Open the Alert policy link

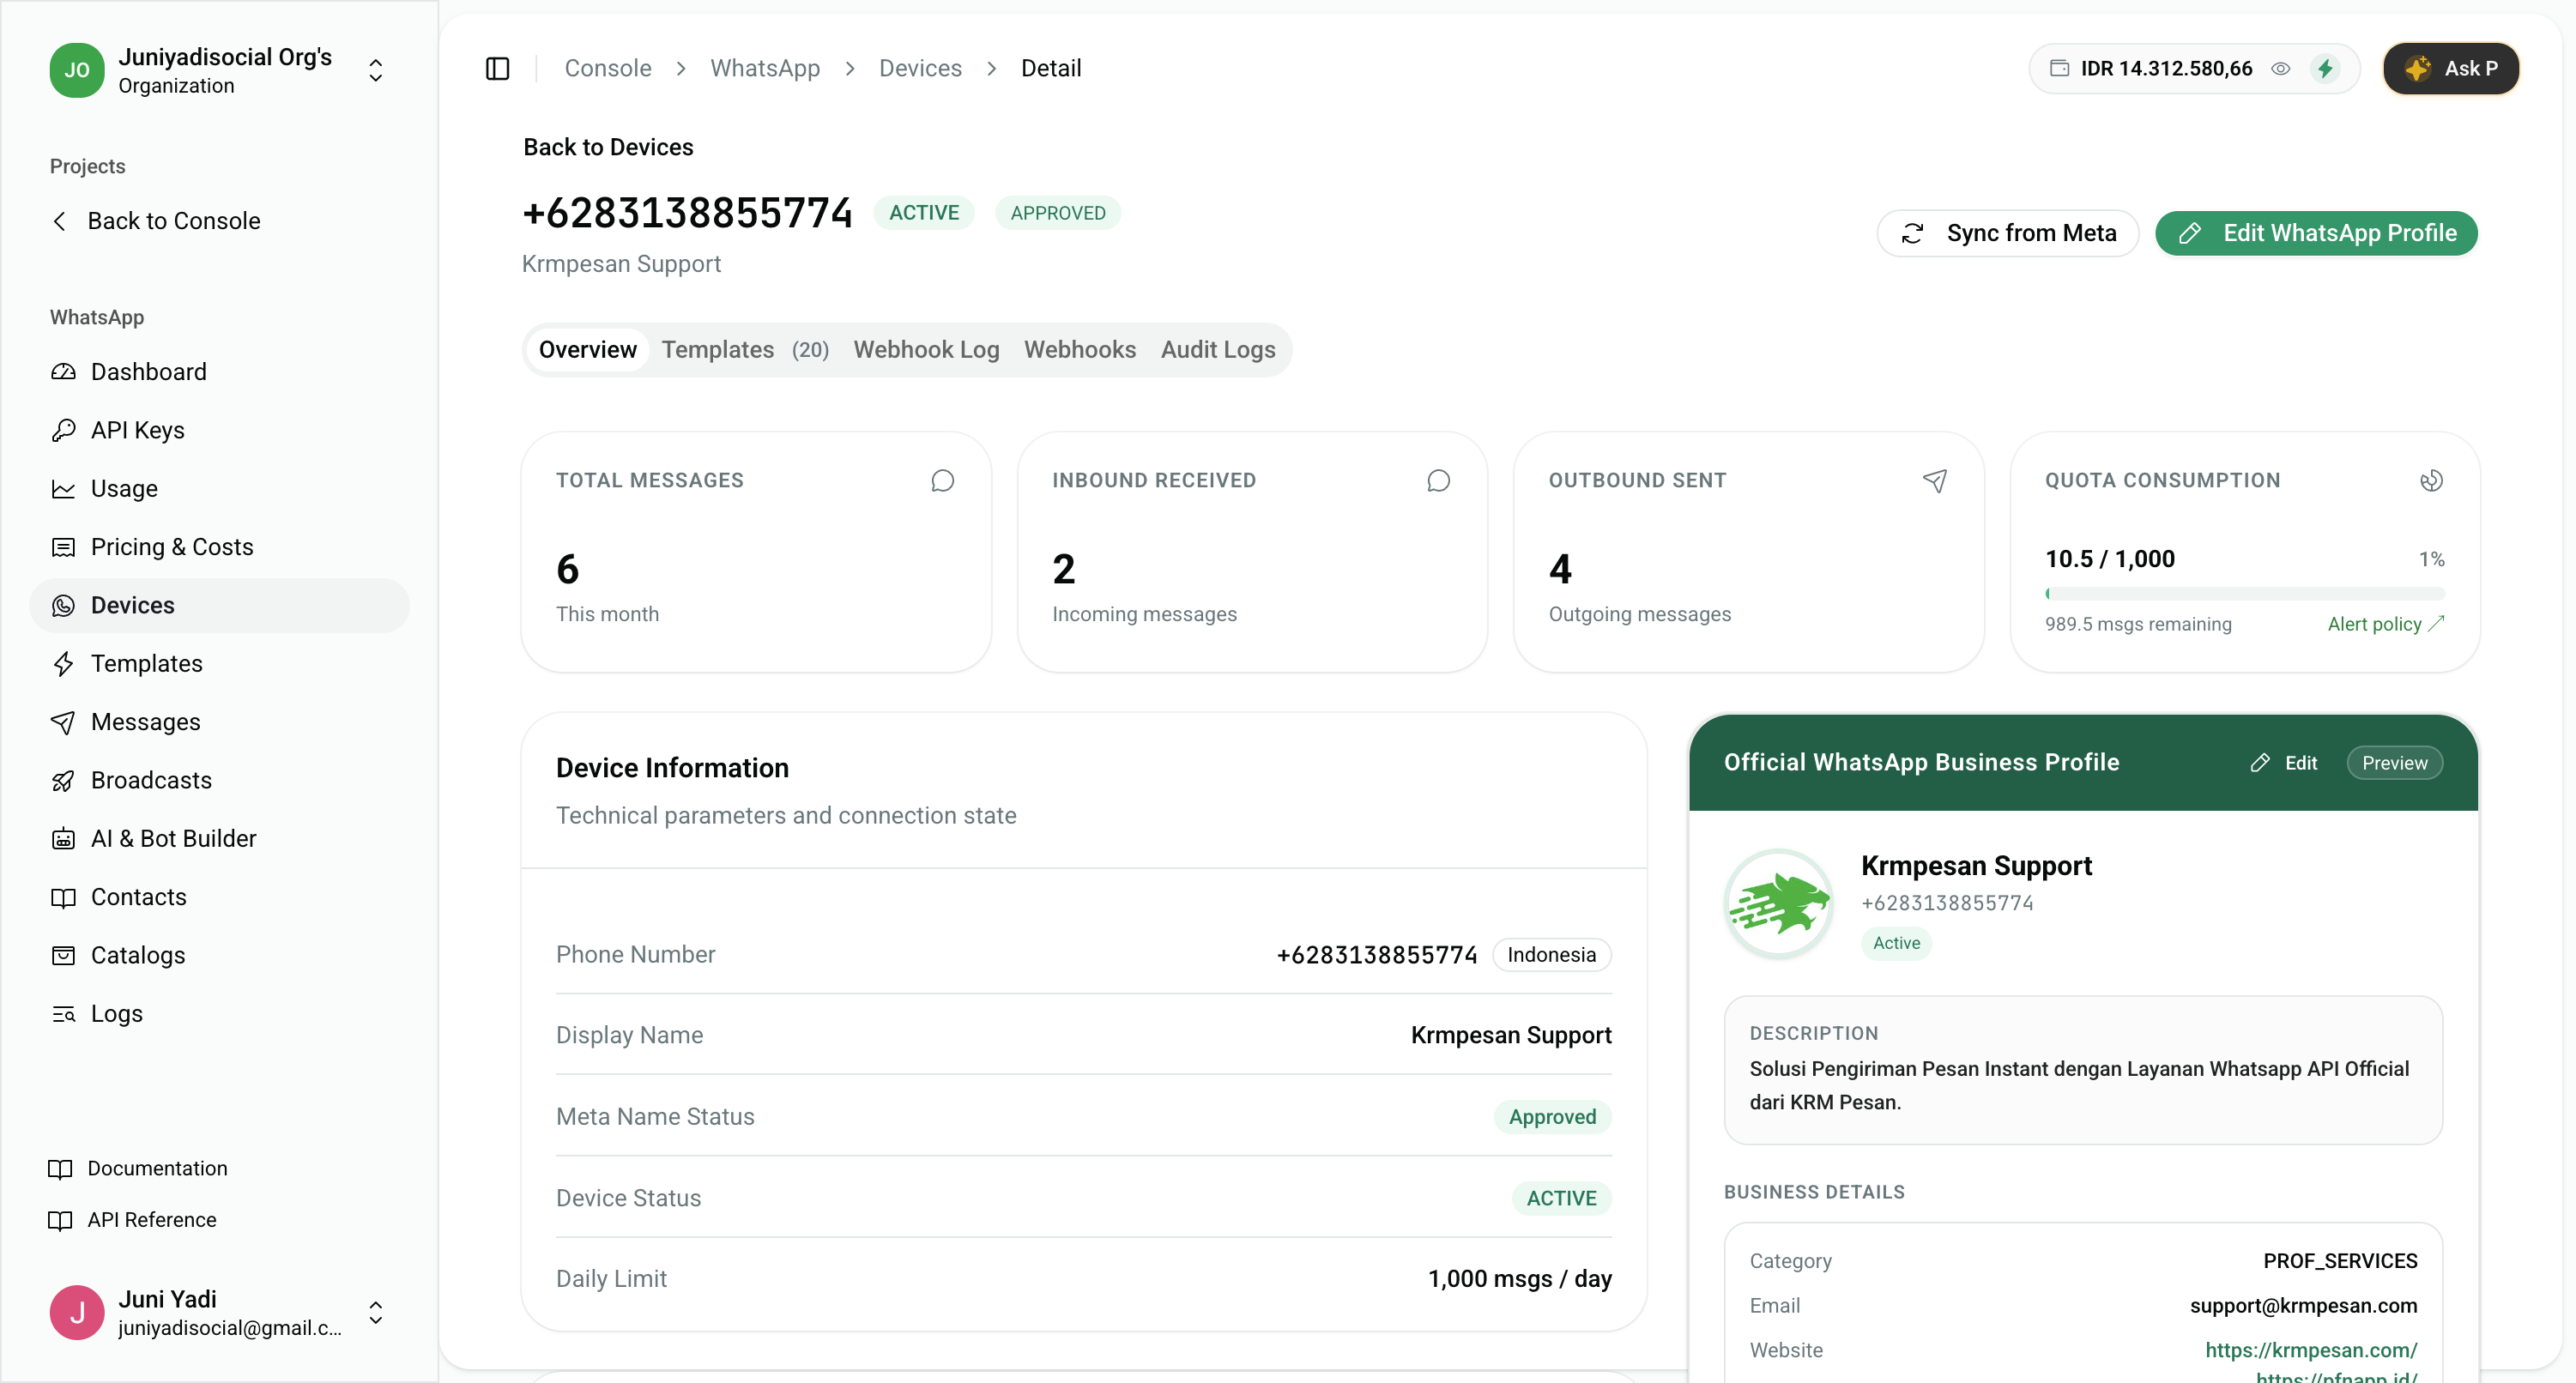[2385, 623]
